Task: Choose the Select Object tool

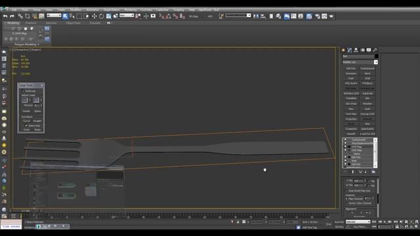Action: coord(65,16)
